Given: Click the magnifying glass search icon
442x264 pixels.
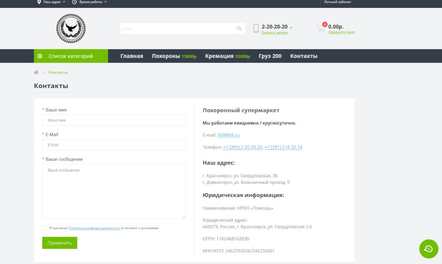Looking at the screenshot, I should tap(239, 29).
